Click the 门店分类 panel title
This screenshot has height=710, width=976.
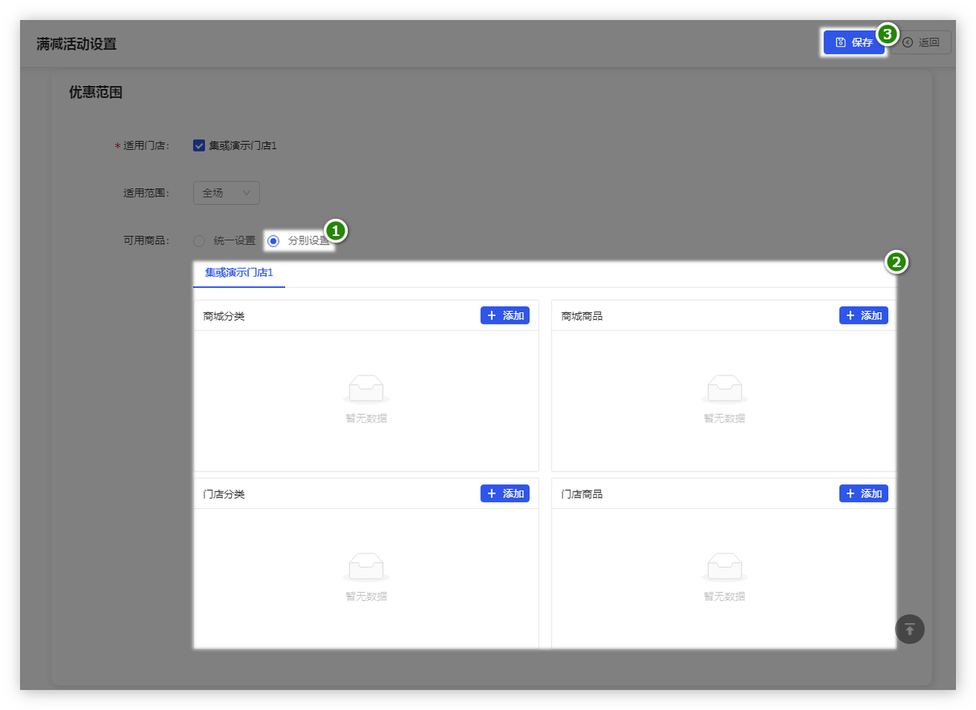pos(224,494)
